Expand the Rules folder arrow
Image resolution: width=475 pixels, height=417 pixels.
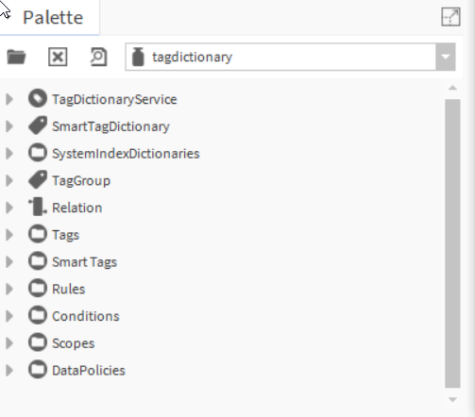coord(9,289)
